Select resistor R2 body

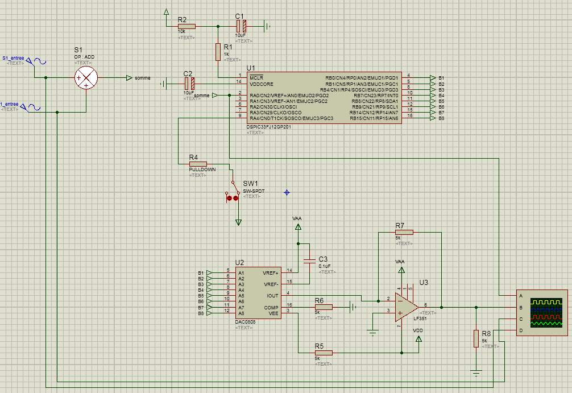pos(186,26)
